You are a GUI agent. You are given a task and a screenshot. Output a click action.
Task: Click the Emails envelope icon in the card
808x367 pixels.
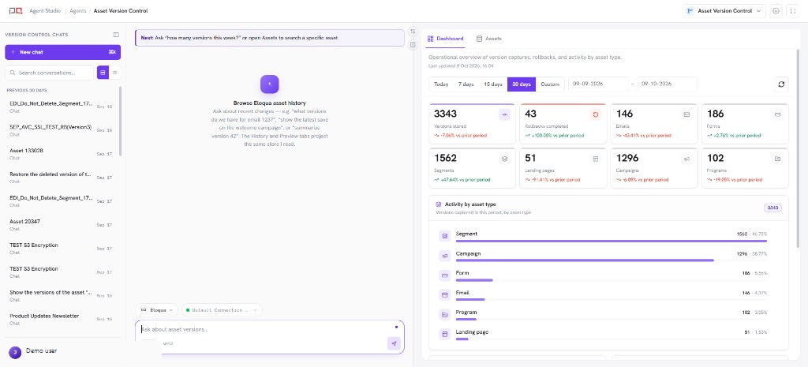tap(686, 115)
